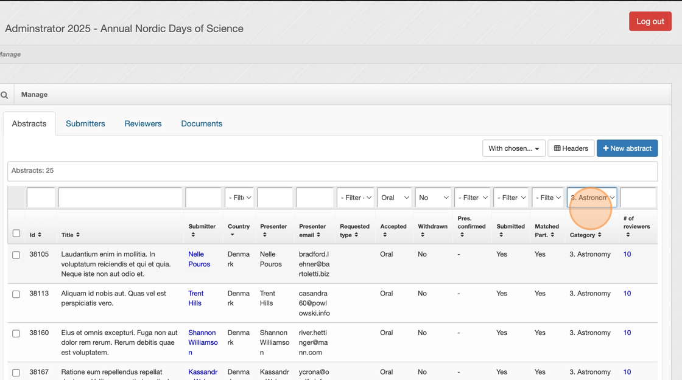The width and height of the screenshot is (682, 380).
Task: Open the Reviewers tab
Action: click(x=143, y=123)
